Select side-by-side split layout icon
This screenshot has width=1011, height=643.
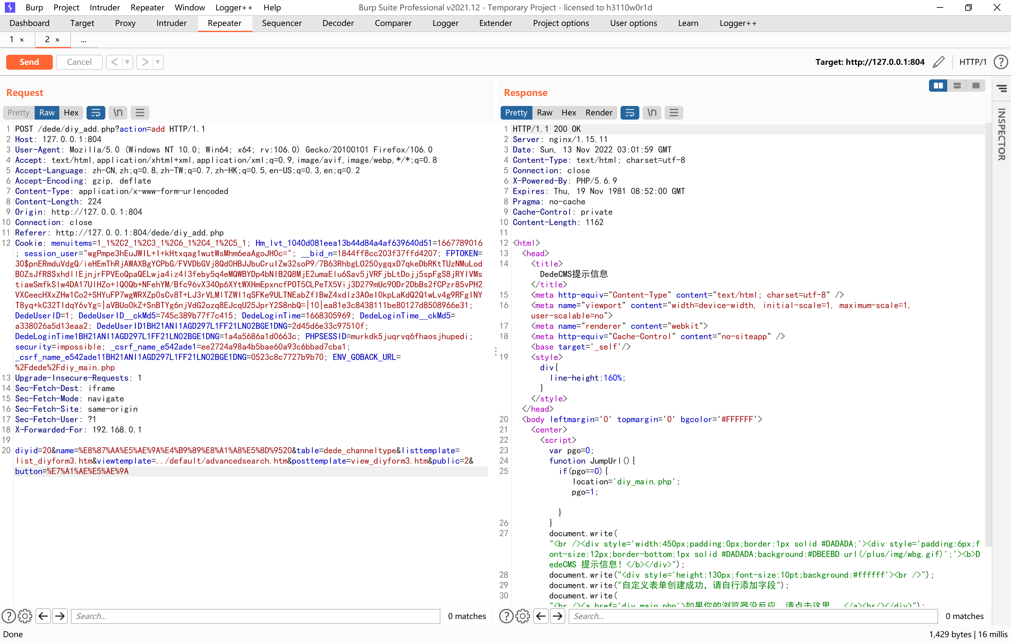[938, 86]
